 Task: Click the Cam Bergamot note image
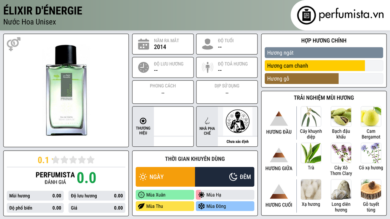point(371,116)
